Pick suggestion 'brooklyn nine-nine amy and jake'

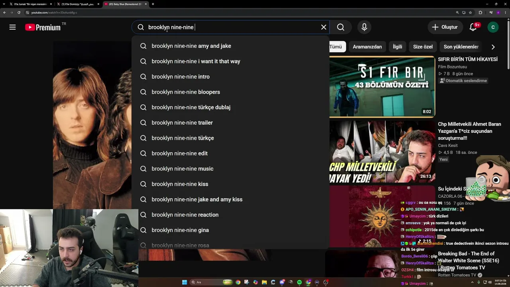pos(230,46)
